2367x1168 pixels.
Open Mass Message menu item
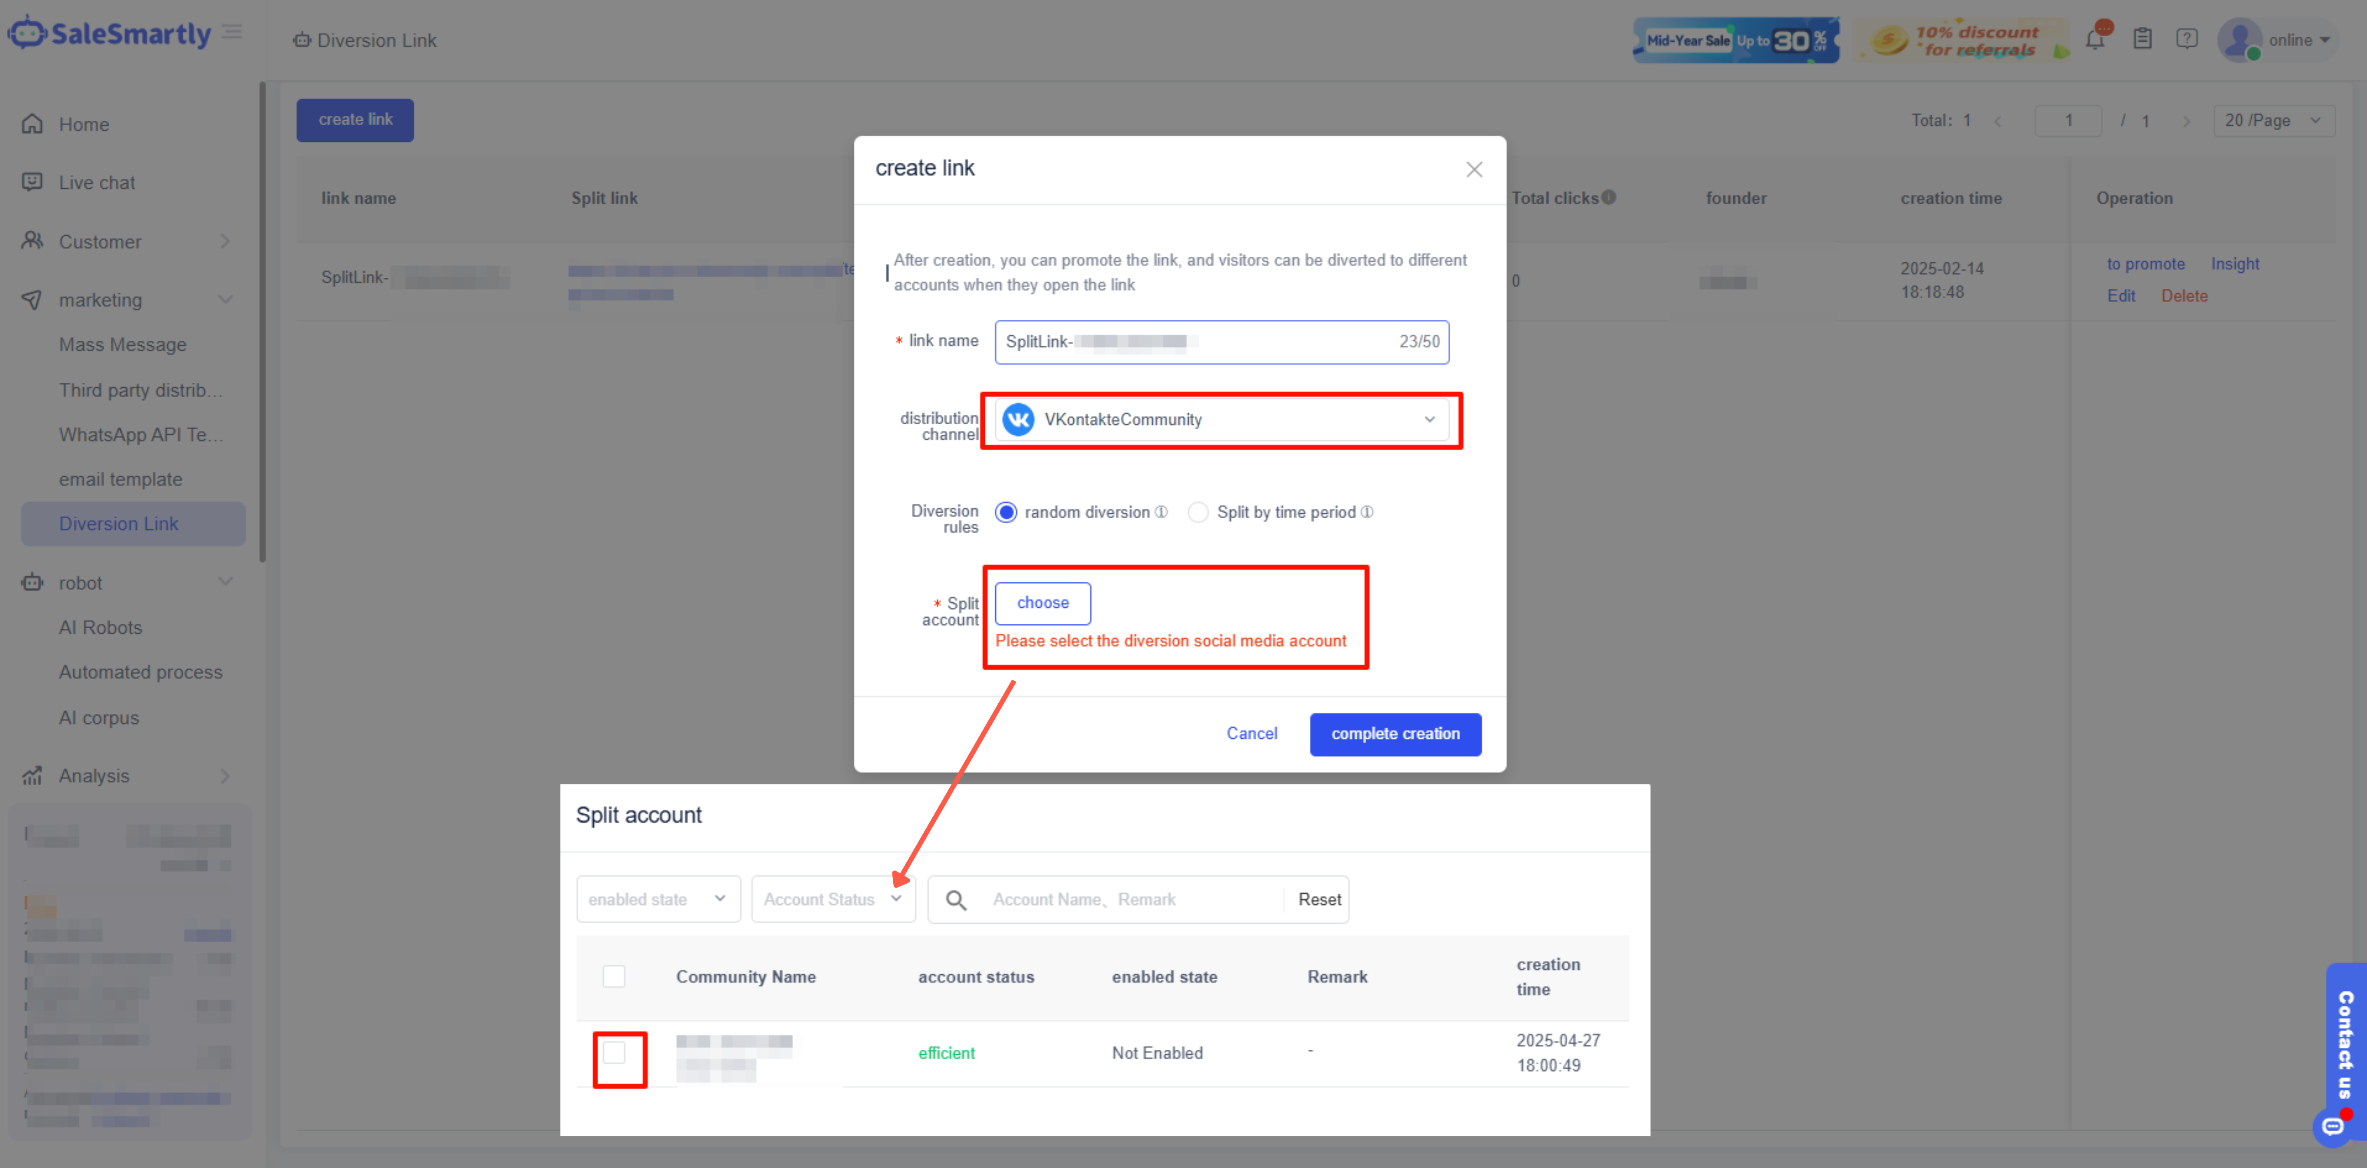[122, 344]
